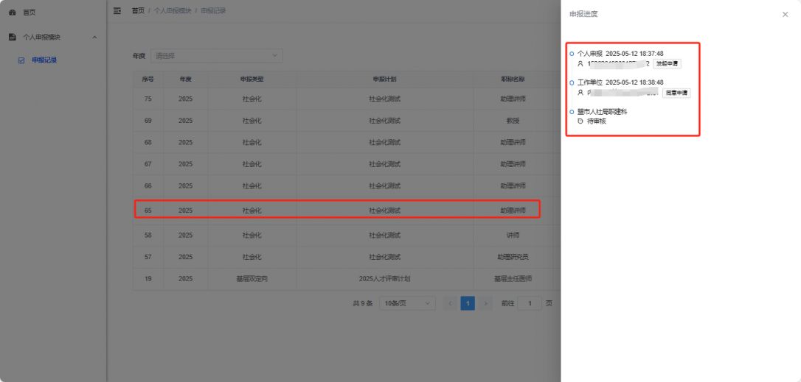Focus the 前往 page number input
This screenshot has width=801, height=382.
tap(530, 303)
